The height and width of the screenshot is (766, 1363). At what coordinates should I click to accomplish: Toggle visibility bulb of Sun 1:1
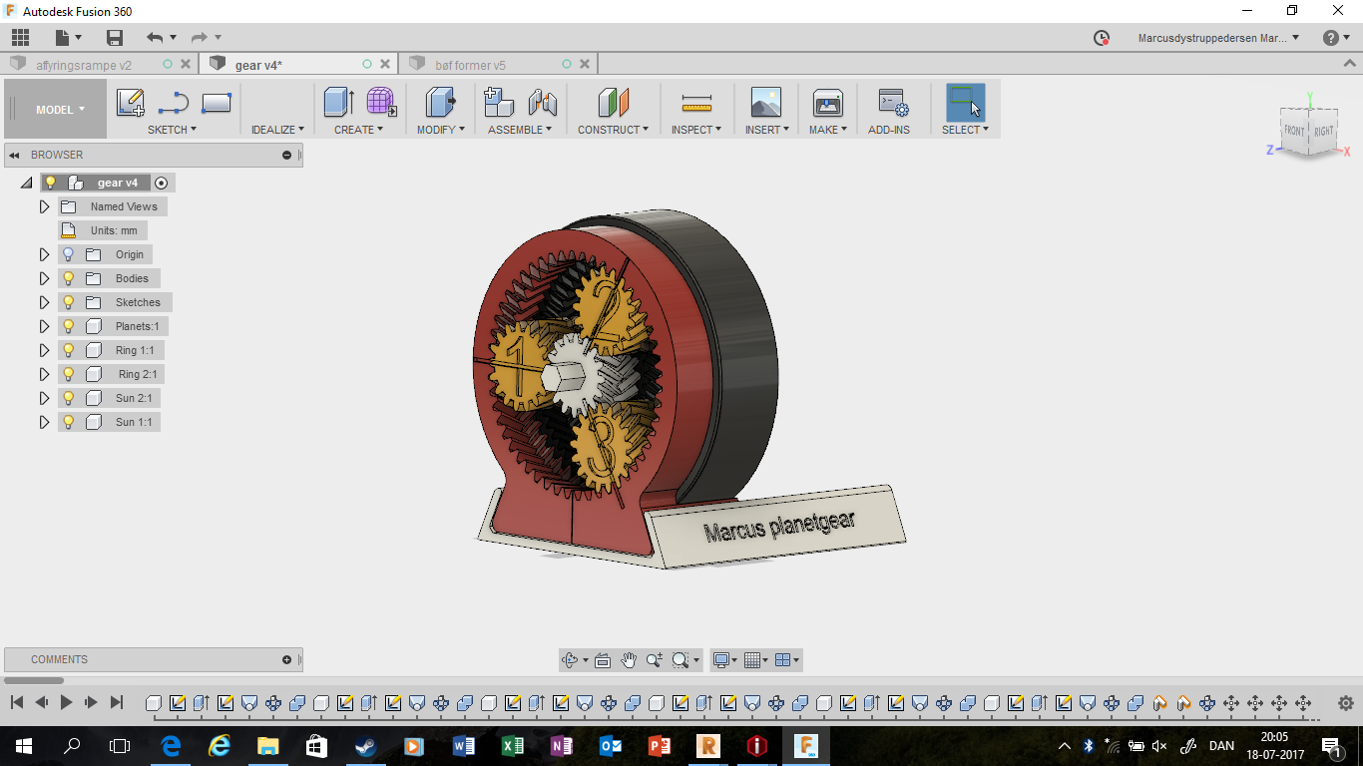click(x=69, y=422)
